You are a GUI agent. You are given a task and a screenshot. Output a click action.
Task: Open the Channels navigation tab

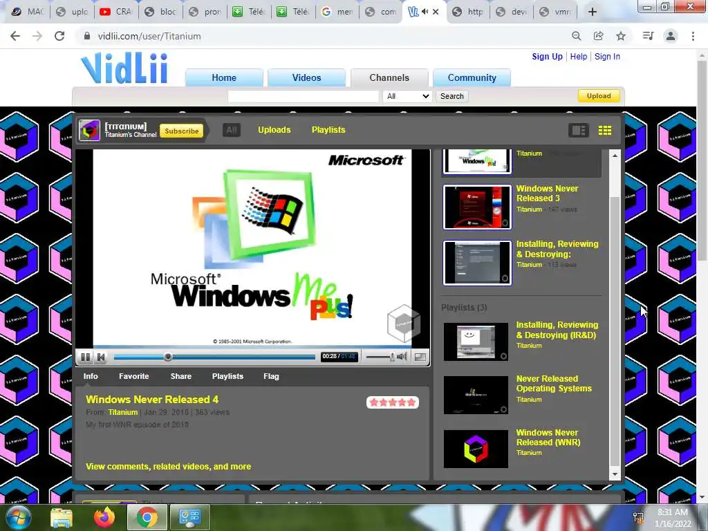[x=389, y=77]
